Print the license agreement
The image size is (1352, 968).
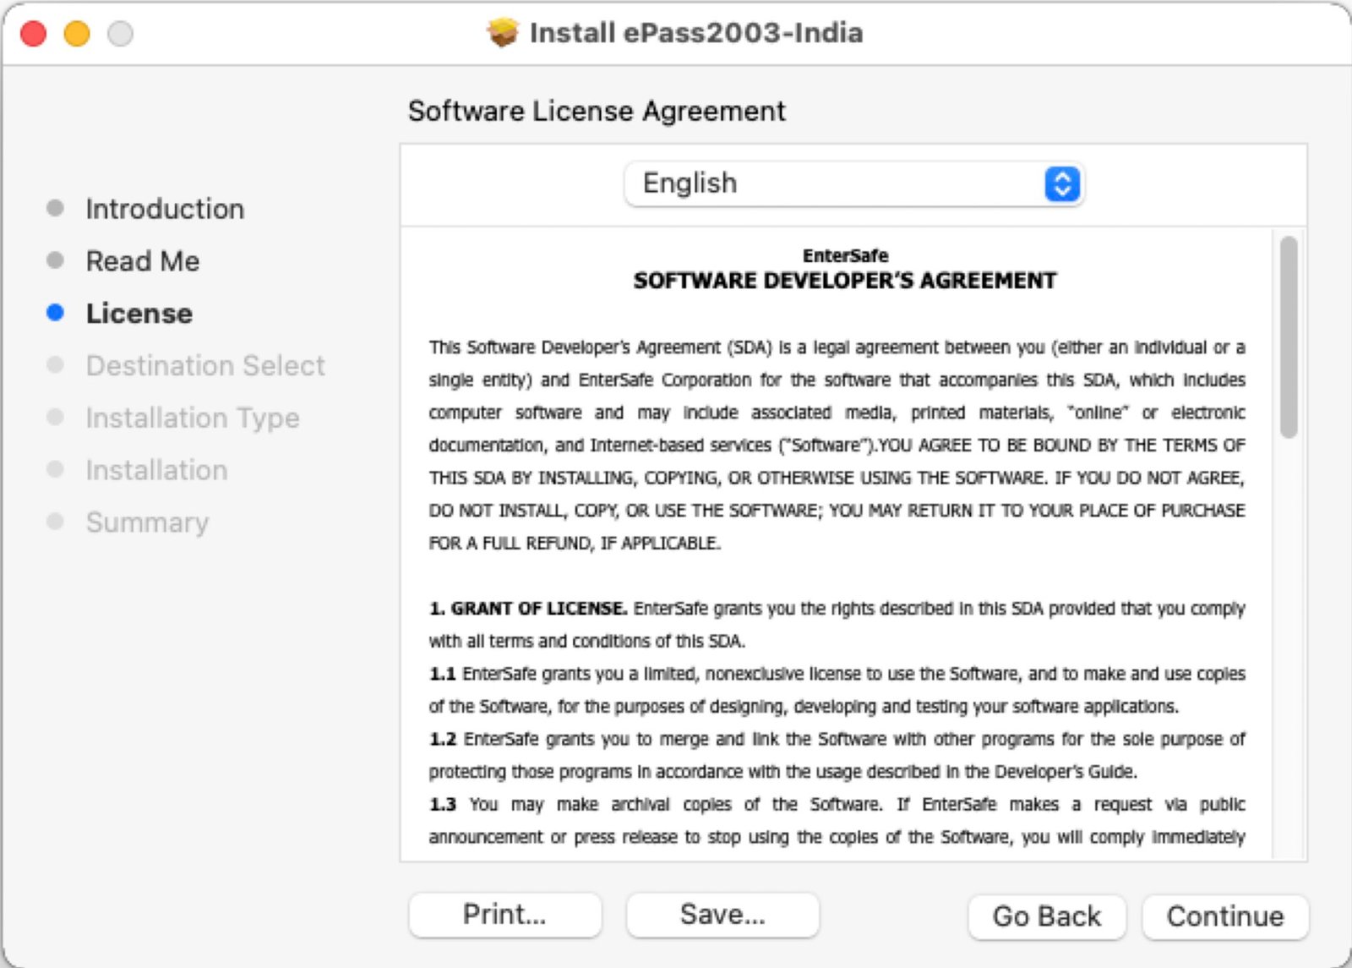(x=504, y=915)
